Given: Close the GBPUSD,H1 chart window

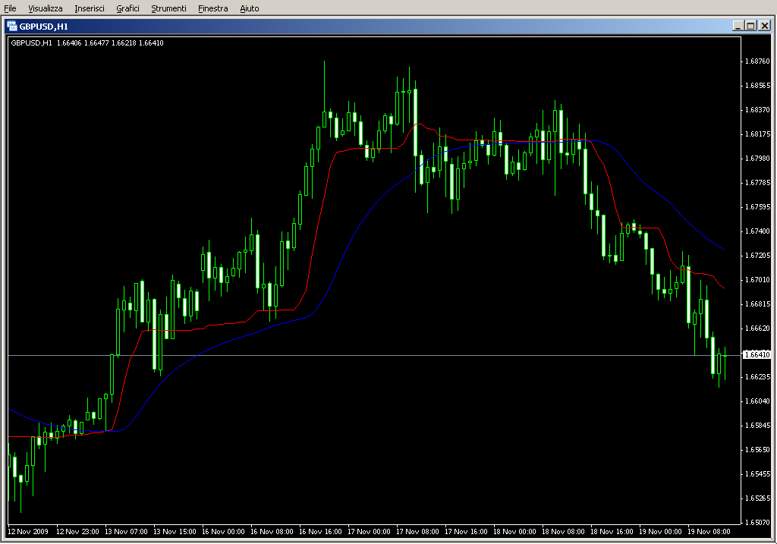Looking at the screenshot, I should tap(764, 26).
